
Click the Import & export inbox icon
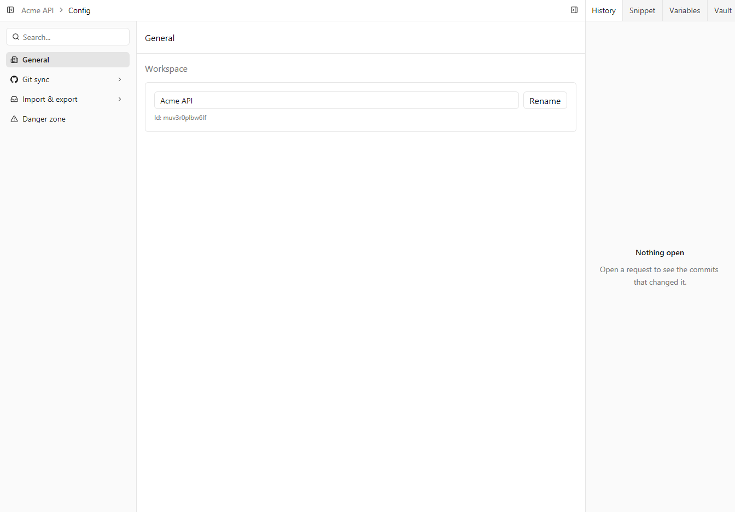pyautogui.click(x=14, y=99)
